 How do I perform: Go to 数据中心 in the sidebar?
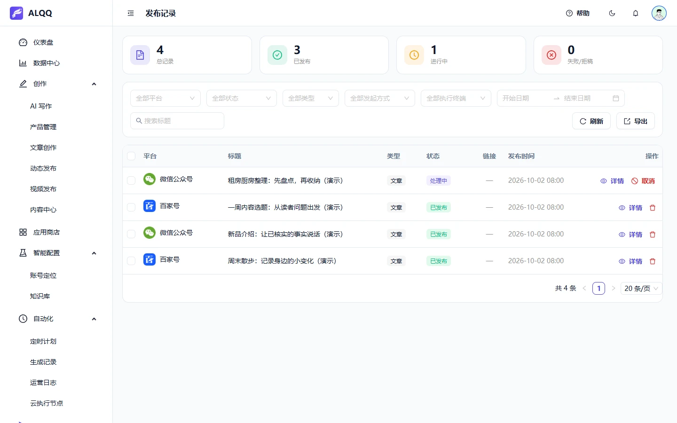(56, 63)
